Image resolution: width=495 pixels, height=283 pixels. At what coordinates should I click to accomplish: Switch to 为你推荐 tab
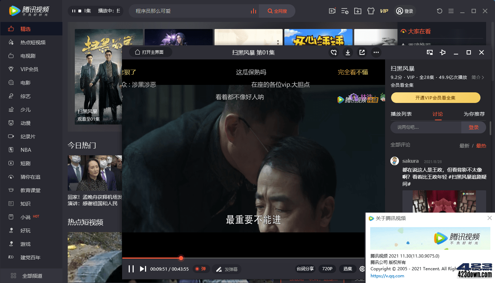click(x=474, y=114)
